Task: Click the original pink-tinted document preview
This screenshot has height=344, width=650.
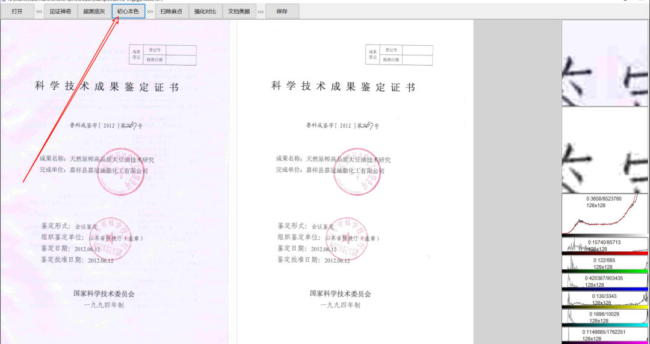Action: click(x=114, y=182)
